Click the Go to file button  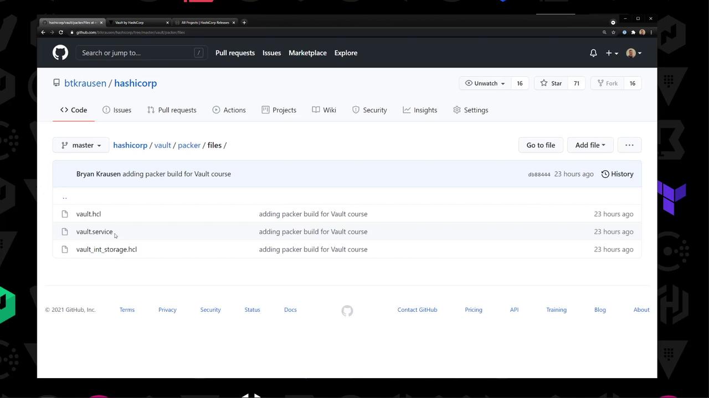click(x=541, y=145)
